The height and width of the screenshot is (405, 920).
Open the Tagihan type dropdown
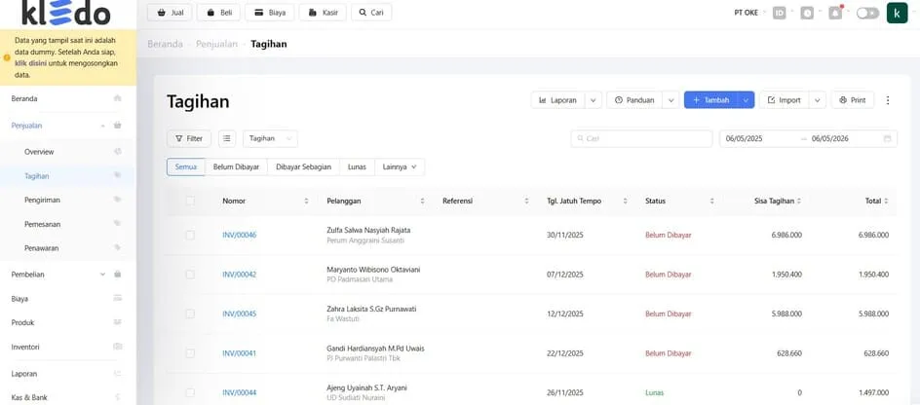coord(270,139)
